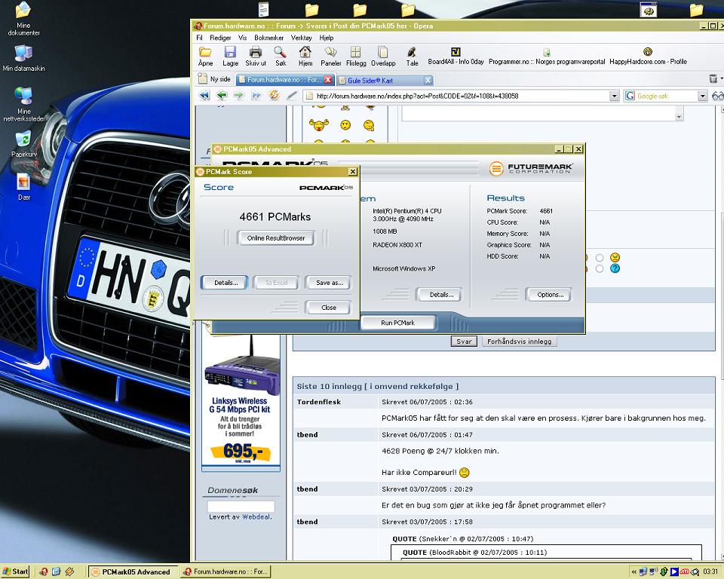
Task: Open the Rediger menu
Action: coord(220,38)
